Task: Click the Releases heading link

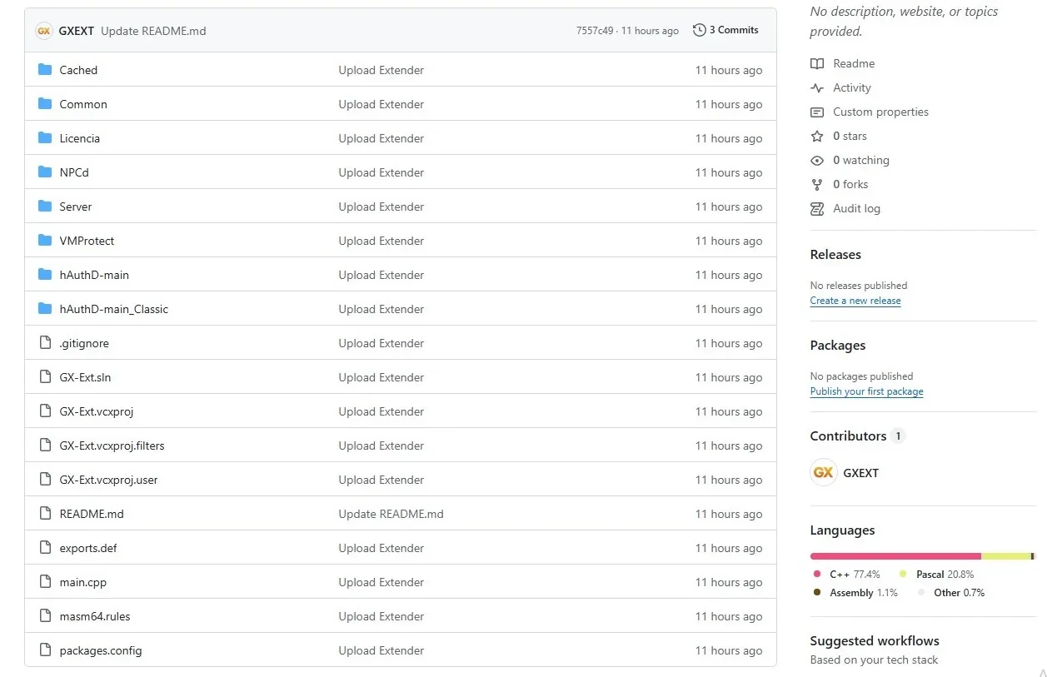Action: click(x=835, y=255)
